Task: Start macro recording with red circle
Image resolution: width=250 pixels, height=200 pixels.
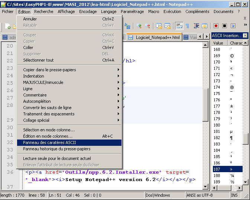Action: click(216, 26)
